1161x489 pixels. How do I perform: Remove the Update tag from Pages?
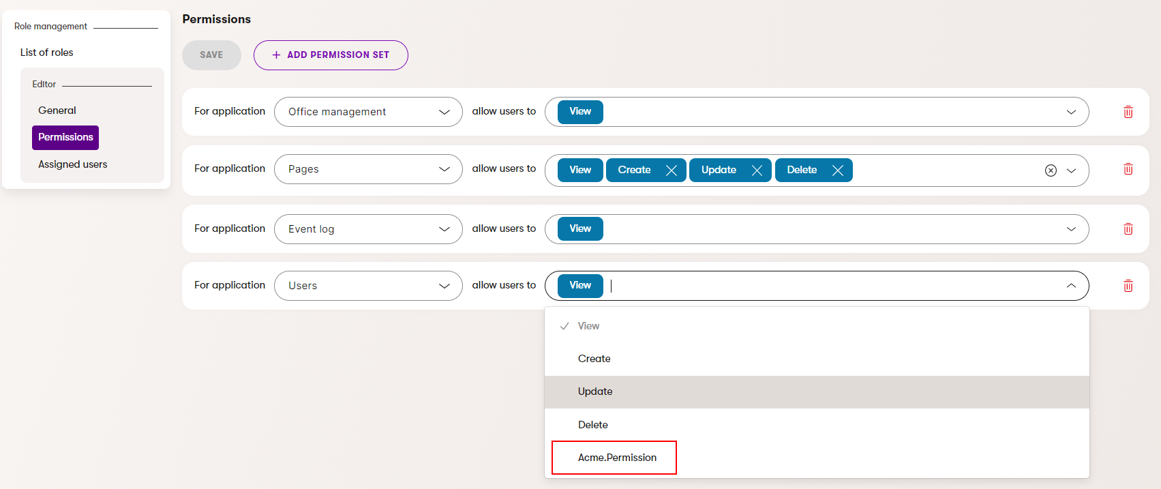point(757,171)
